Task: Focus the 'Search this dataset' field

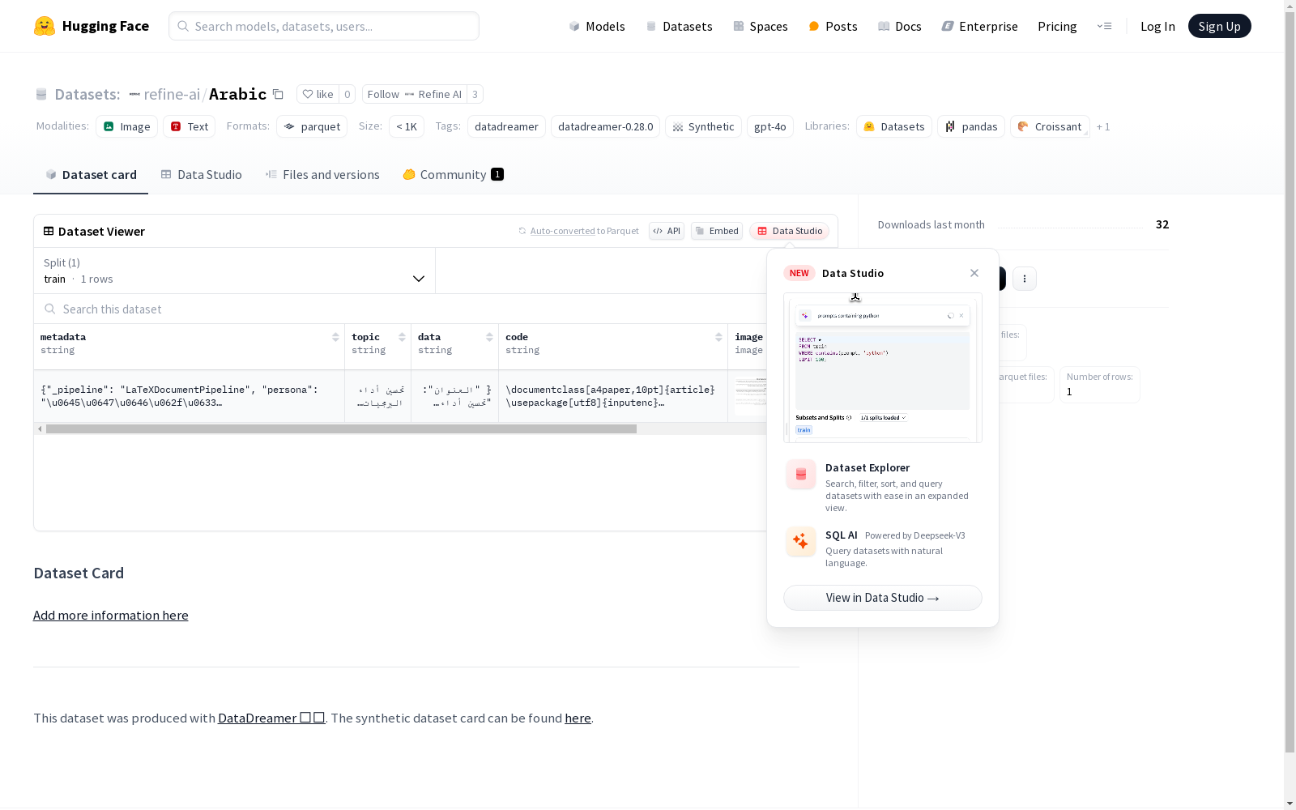Action: [x=401, y=309]
